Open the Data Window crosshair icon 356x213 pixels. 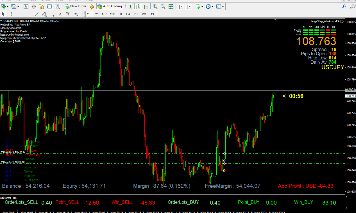(x=33, y=6)
